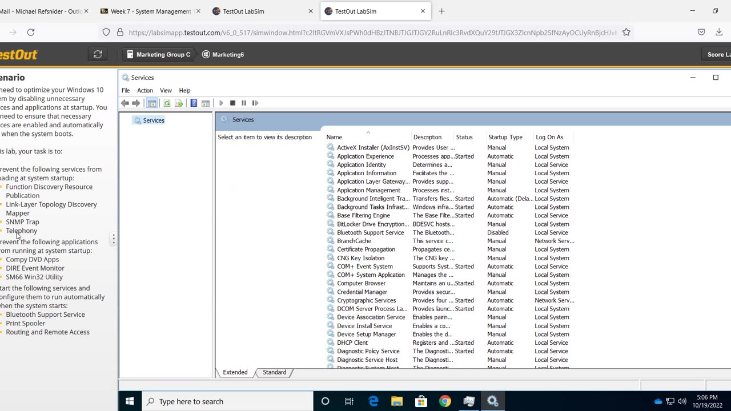Click the Back arrow in Services toolbar
Viewport: 731px width, 411px height.
point(124,103)
